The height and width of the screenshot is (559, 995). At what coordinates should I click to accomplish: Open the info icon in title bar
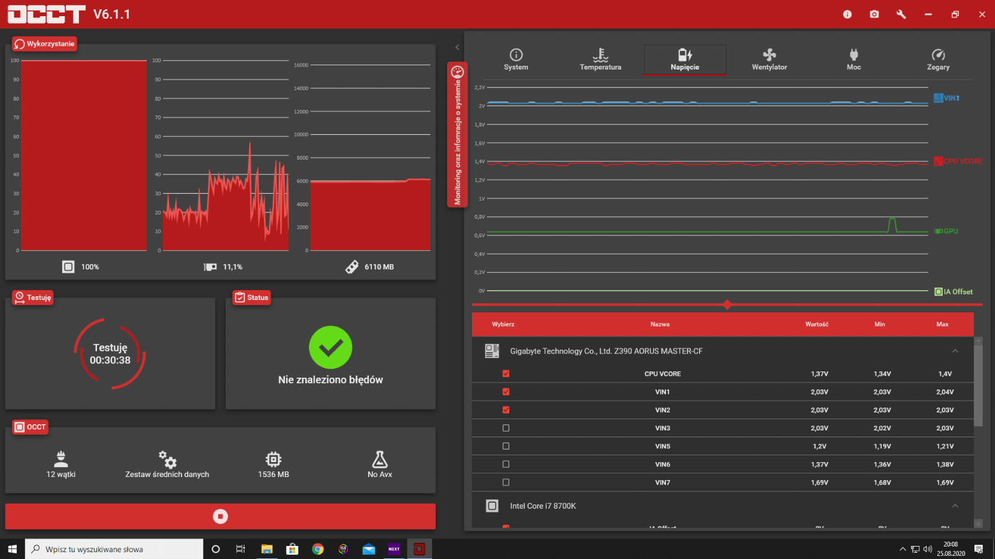coord(847,14)
